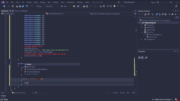Undo the last edit using the Undo icon

(x=27, y=6)
